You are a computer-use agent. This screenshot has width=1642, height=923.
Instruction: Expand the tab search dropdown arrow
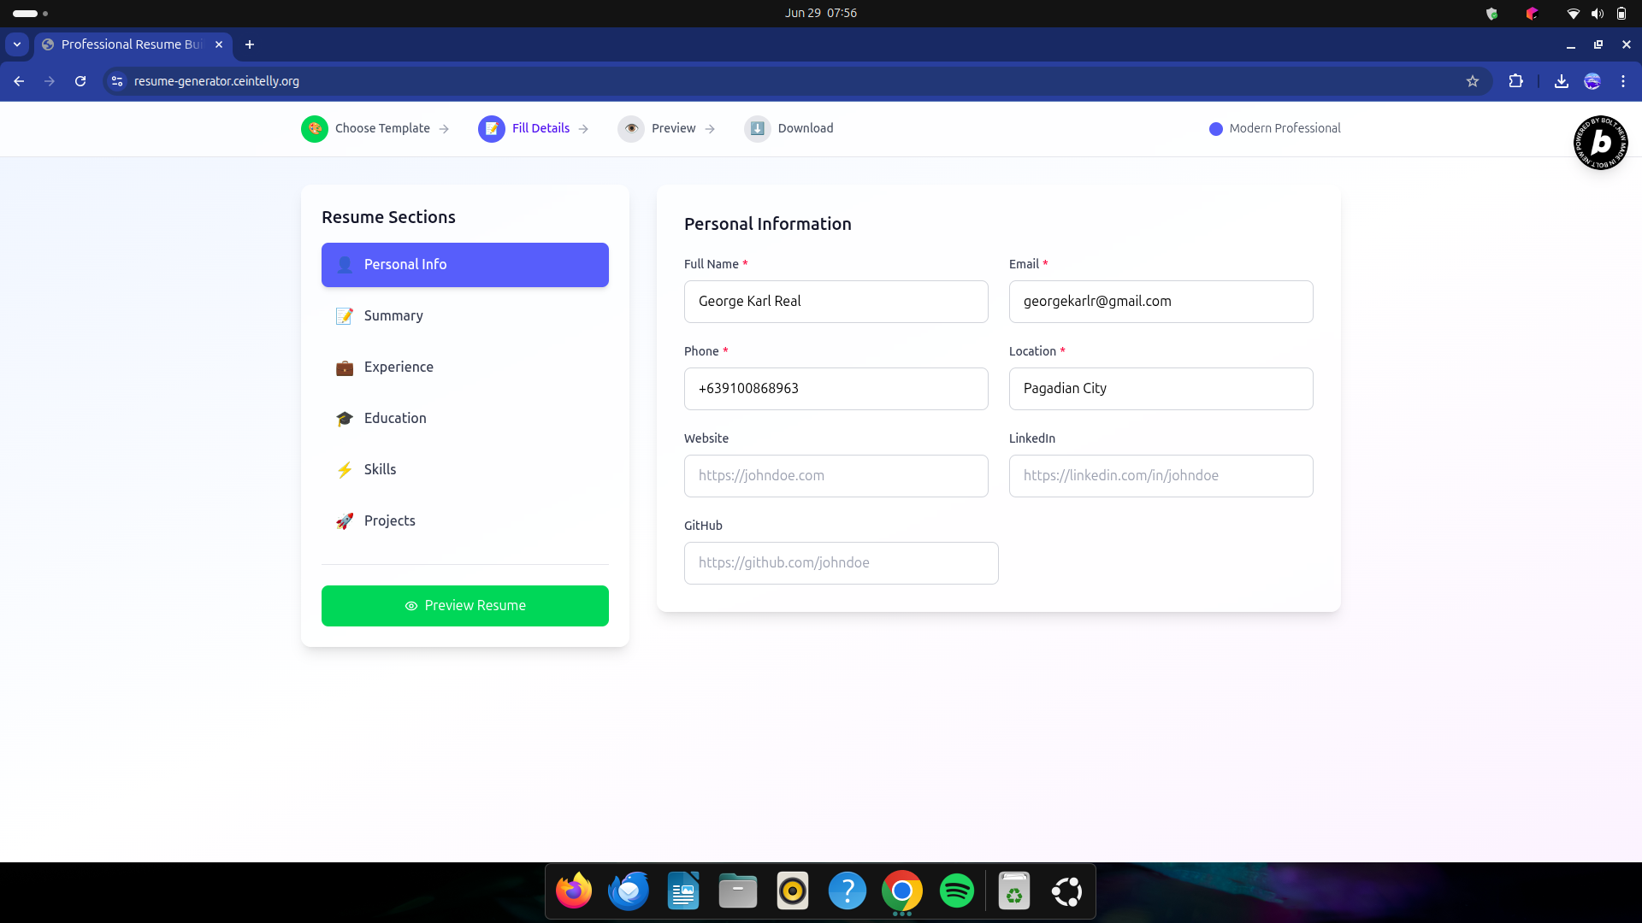point(17,44)
